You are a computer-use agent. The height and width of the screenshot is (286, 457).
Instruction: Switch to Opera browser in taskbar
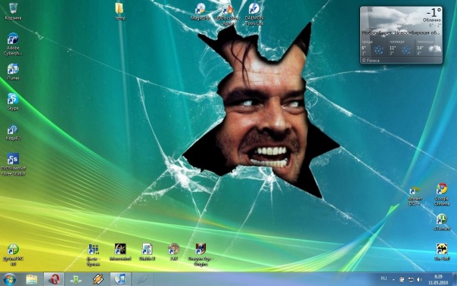click(x=54, y=279)
